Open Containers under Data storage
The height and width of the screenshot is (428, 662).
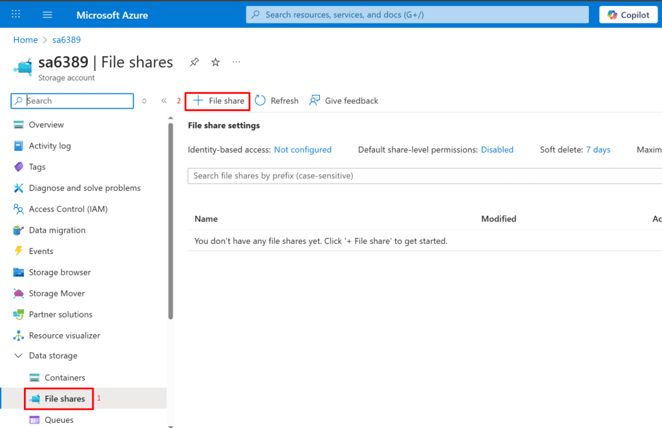[65, 378]
